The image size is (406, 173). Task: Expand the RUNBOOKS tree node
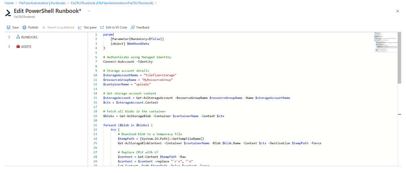pyautogui.click(x=9, y=37)
